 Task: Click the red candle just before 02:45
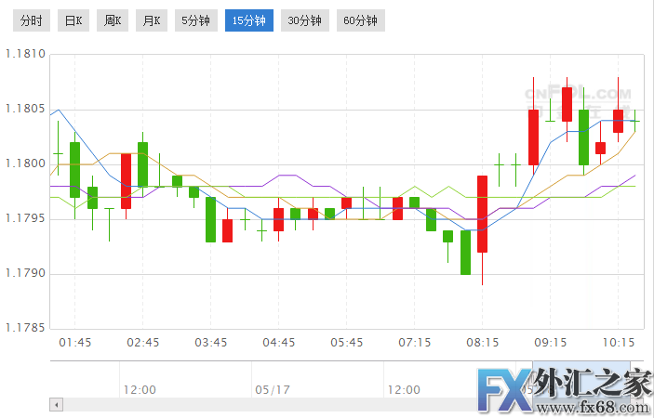(x=126, y=181)
